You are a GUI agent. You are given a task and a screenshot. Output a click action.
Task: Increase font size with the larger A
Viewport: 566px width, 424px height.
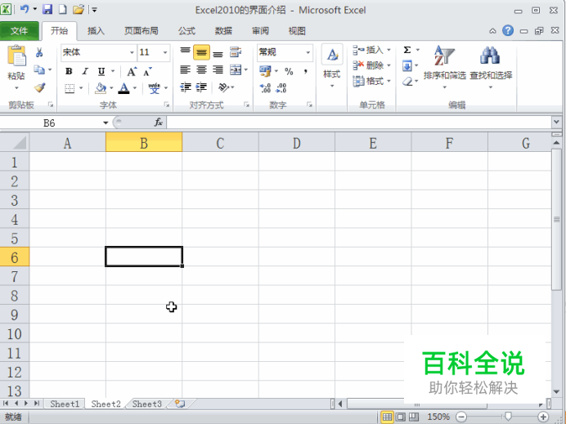click(x=132, y=71)
